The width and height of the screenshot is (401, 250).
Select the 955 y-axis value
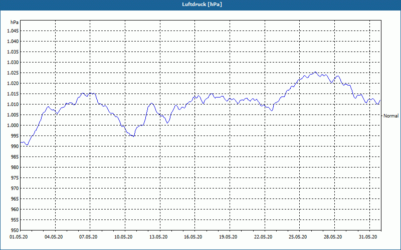[15, 220]
